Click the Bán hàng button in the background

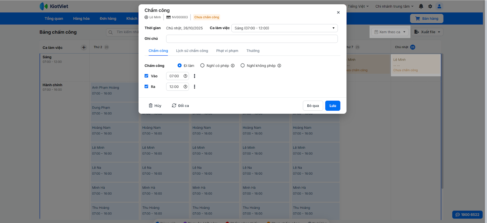pyautogui.click(x=427, y=19)
